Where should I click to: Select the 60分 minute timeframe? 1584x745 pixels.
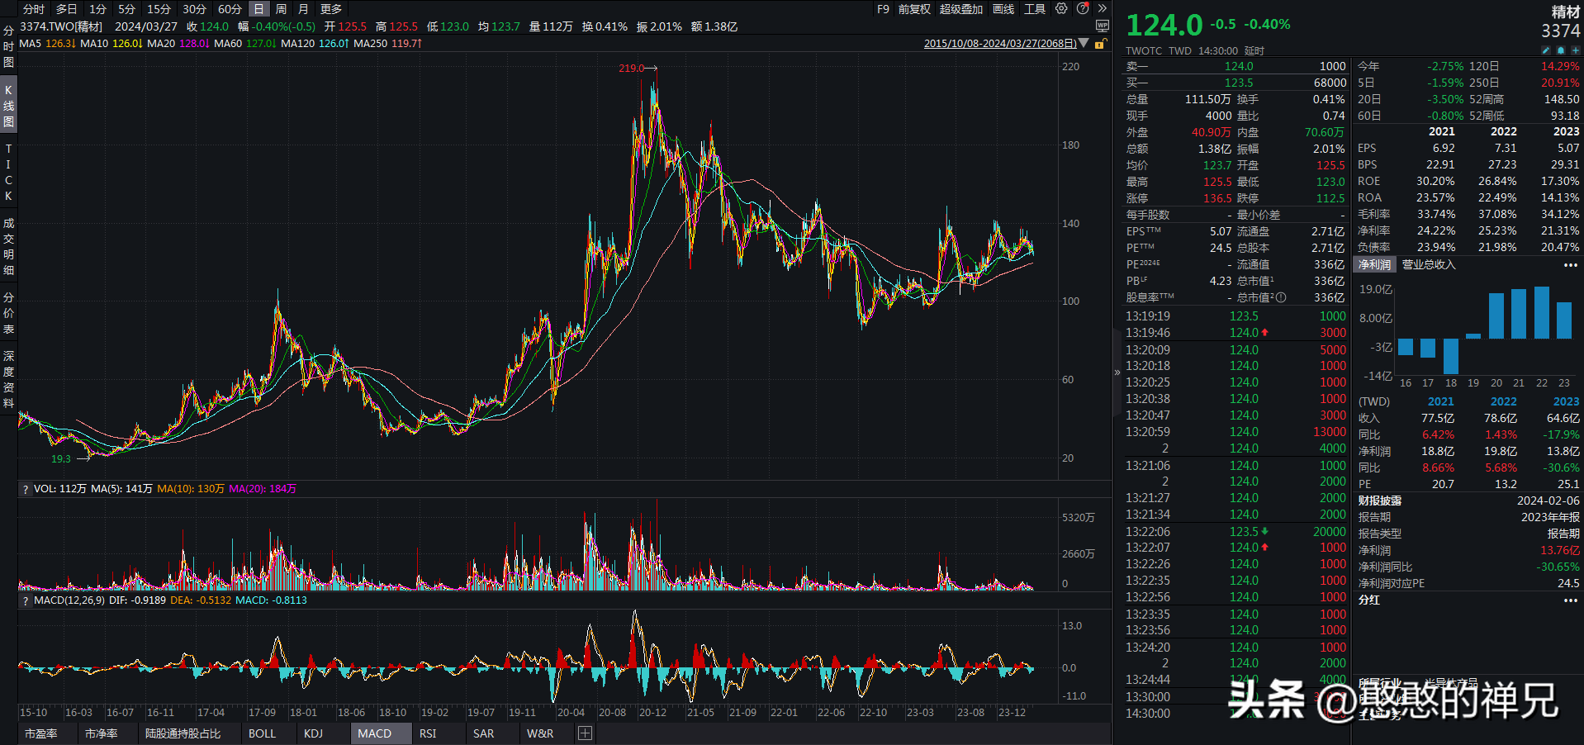pos(230,9)
